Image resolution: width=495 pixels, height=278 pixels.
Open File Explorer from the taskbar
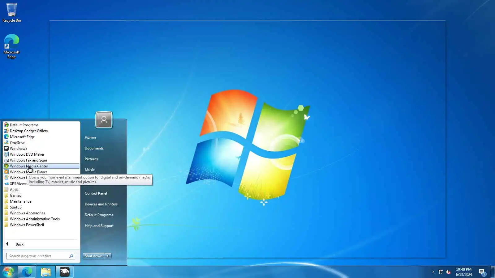point(46,272)
